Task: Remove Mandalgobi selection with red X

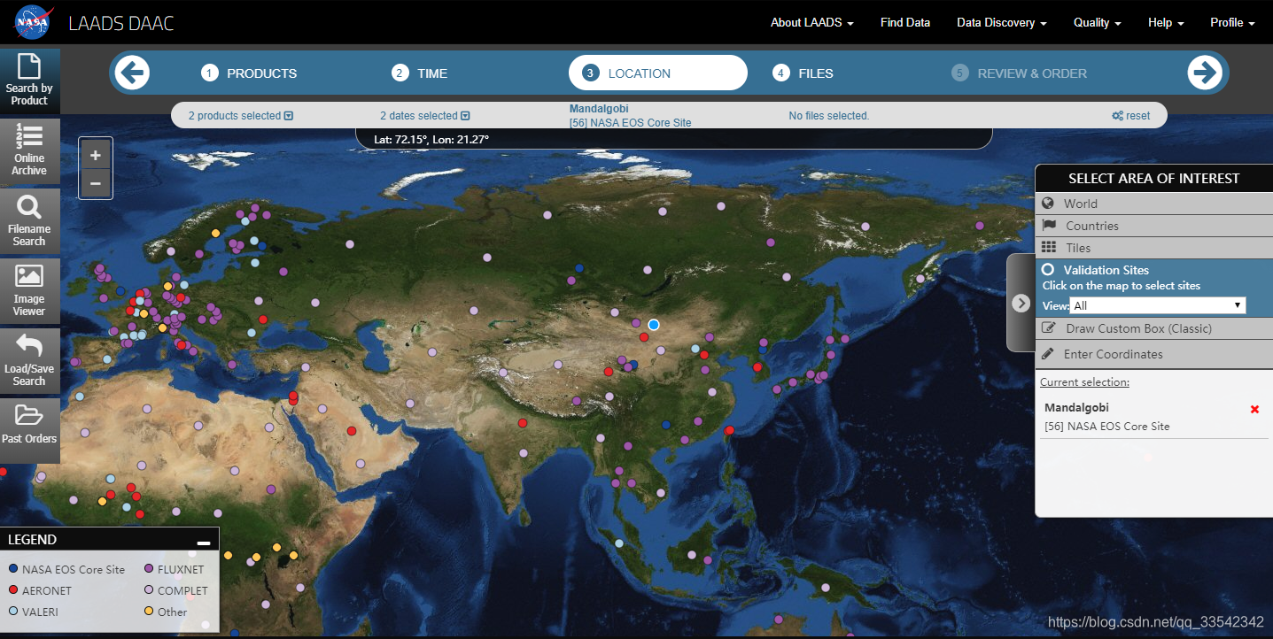Action: tap(1254, 409)
